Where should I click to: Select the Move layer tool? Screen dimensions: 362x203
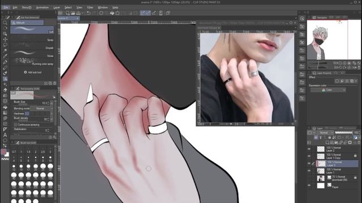[5, 39]
